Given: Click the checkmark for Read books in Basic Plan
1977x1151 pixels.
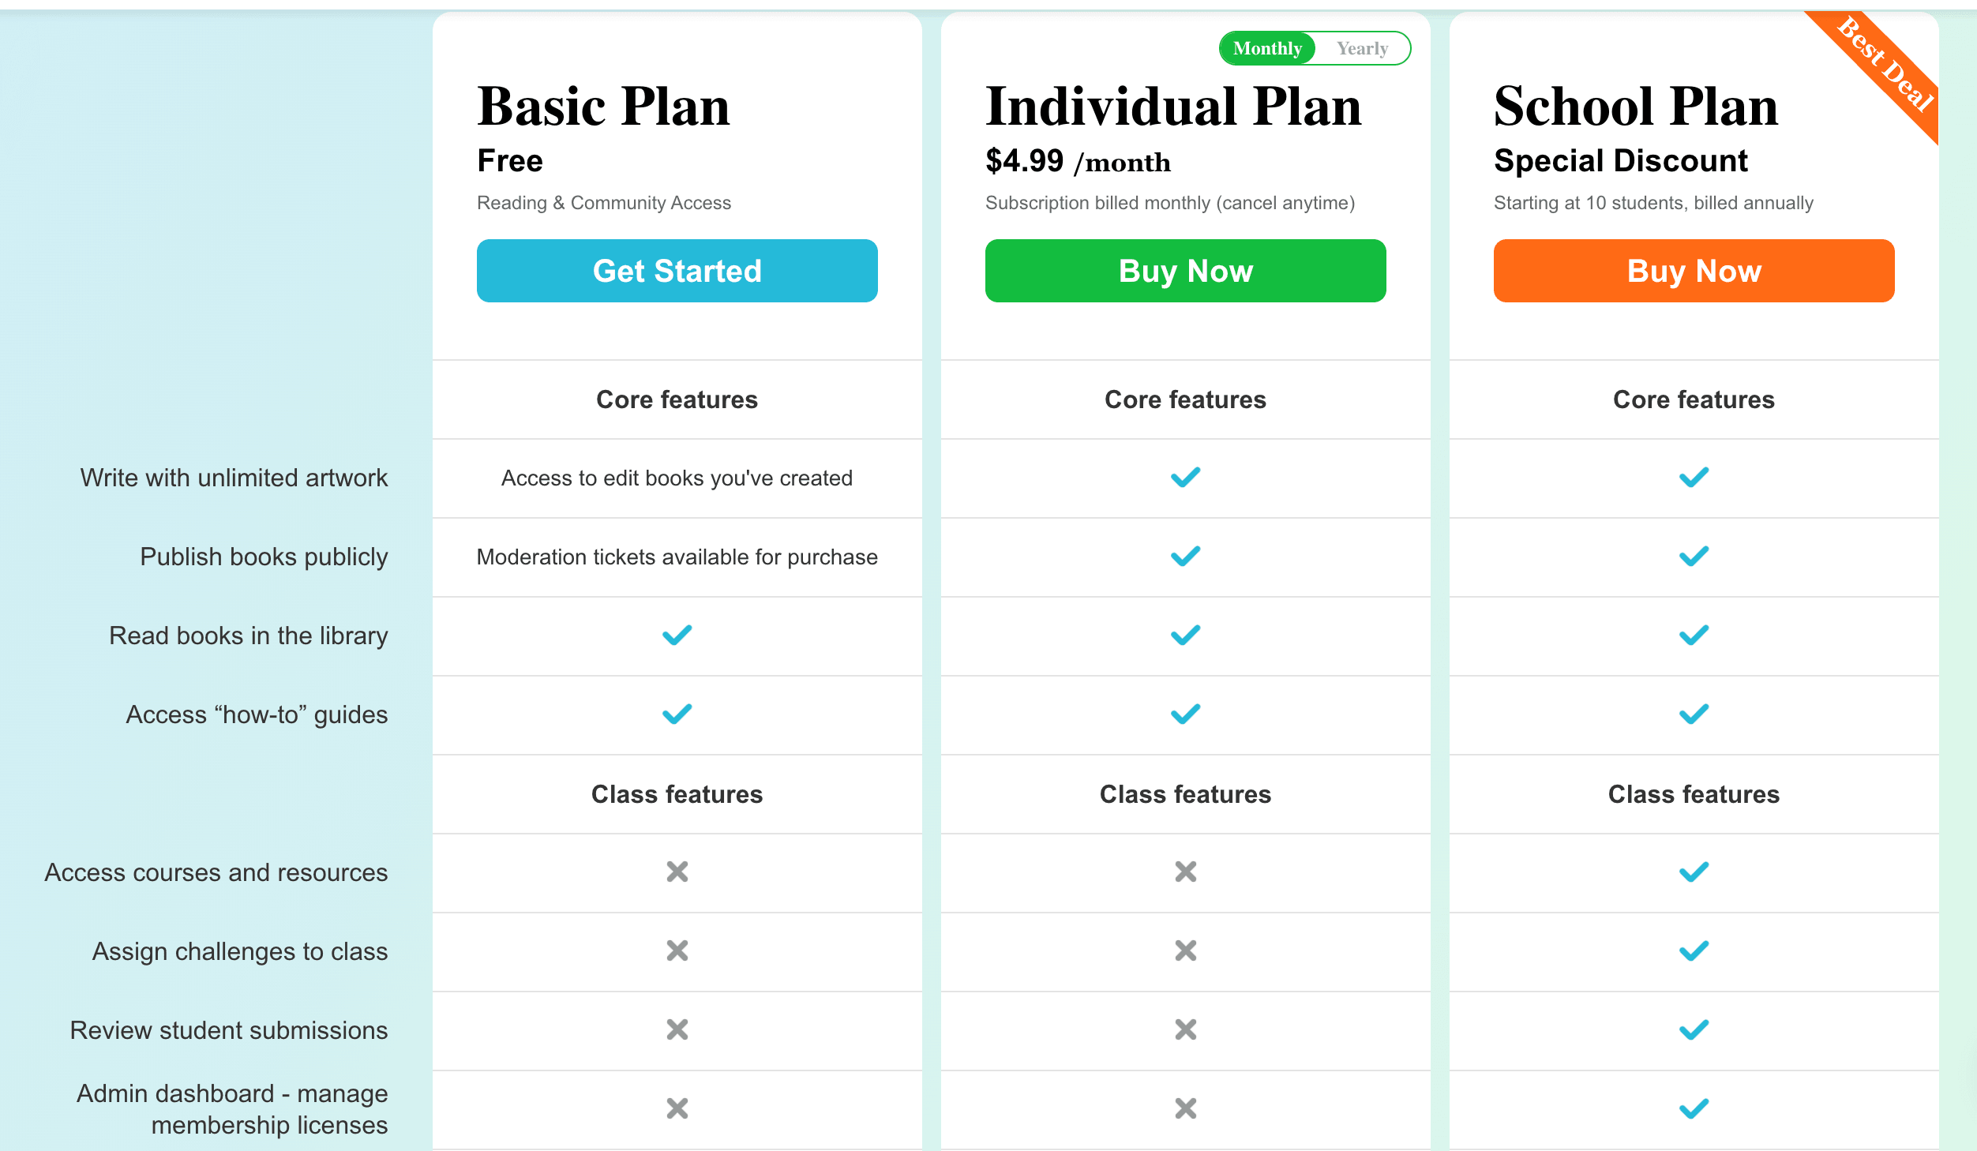Looking at the screenshot, I should click(x=677, y=635).
